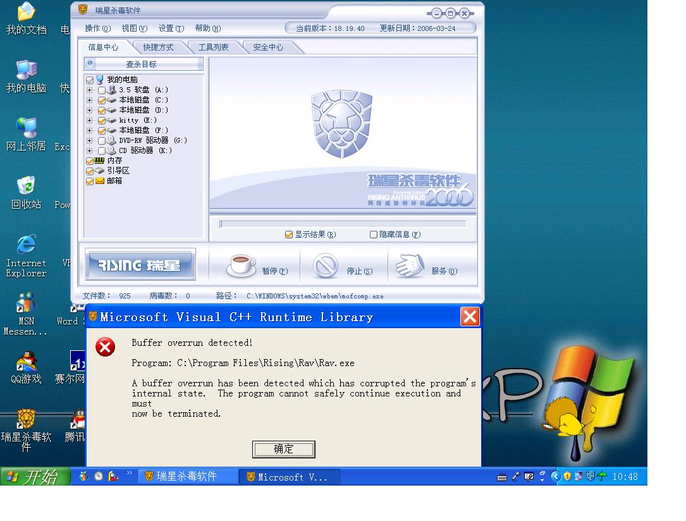This screenshot has width=686, height=521.
Task: Click the stop scan prohibition icon
Action: [326, 265]
